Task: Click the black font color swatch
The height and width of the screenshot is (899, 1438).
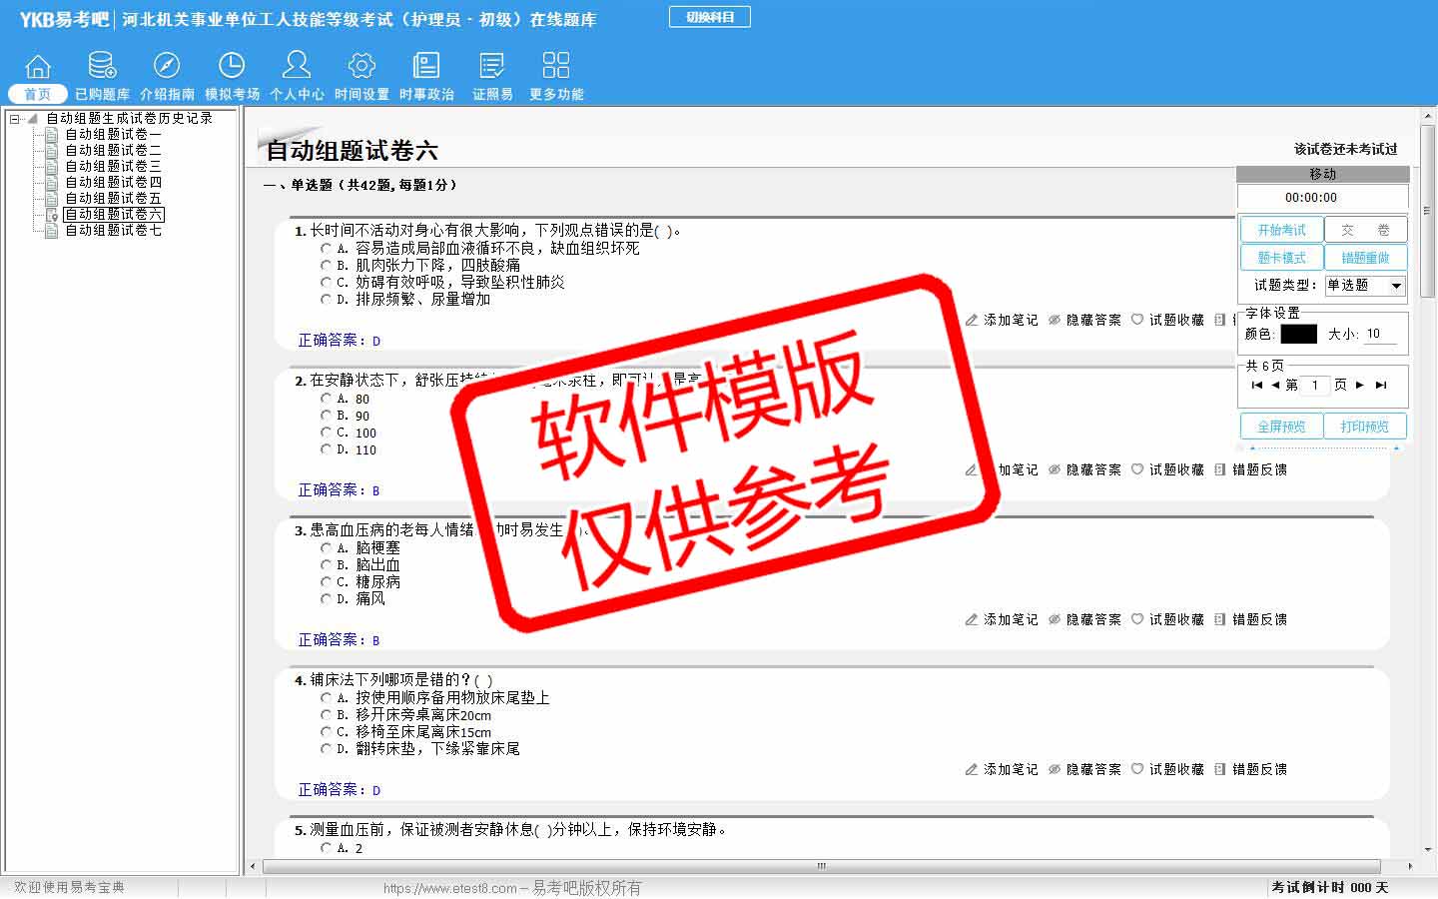Action: point(1298,334)
